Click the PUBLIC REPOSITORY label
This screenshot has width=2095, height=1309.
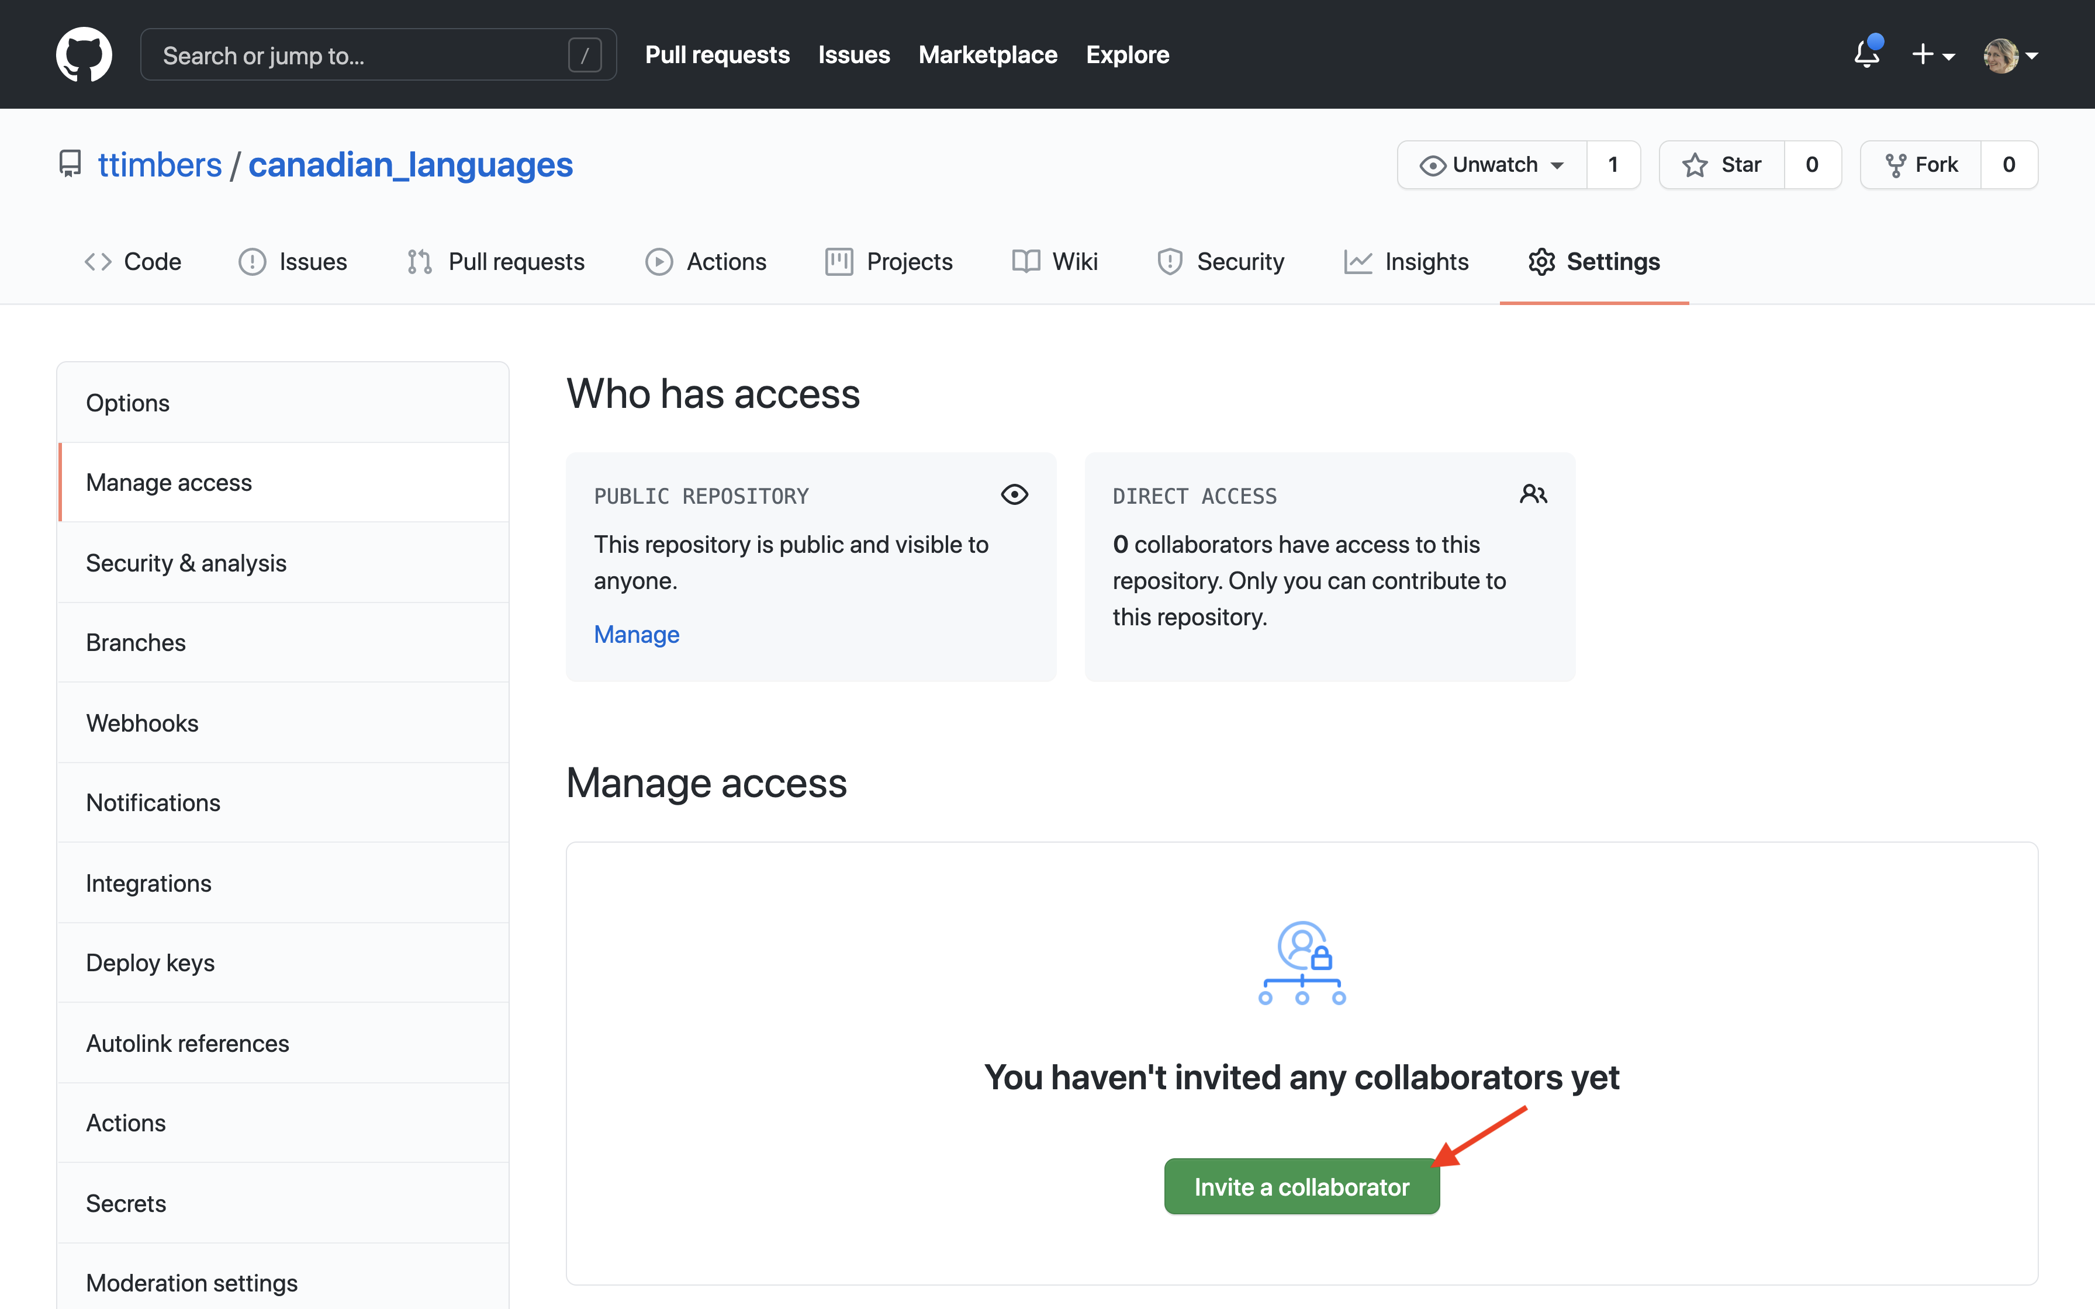tap(701, 496)
